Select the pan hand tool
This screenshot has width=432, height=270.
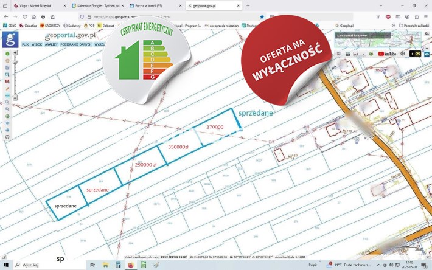coord(7,61)
